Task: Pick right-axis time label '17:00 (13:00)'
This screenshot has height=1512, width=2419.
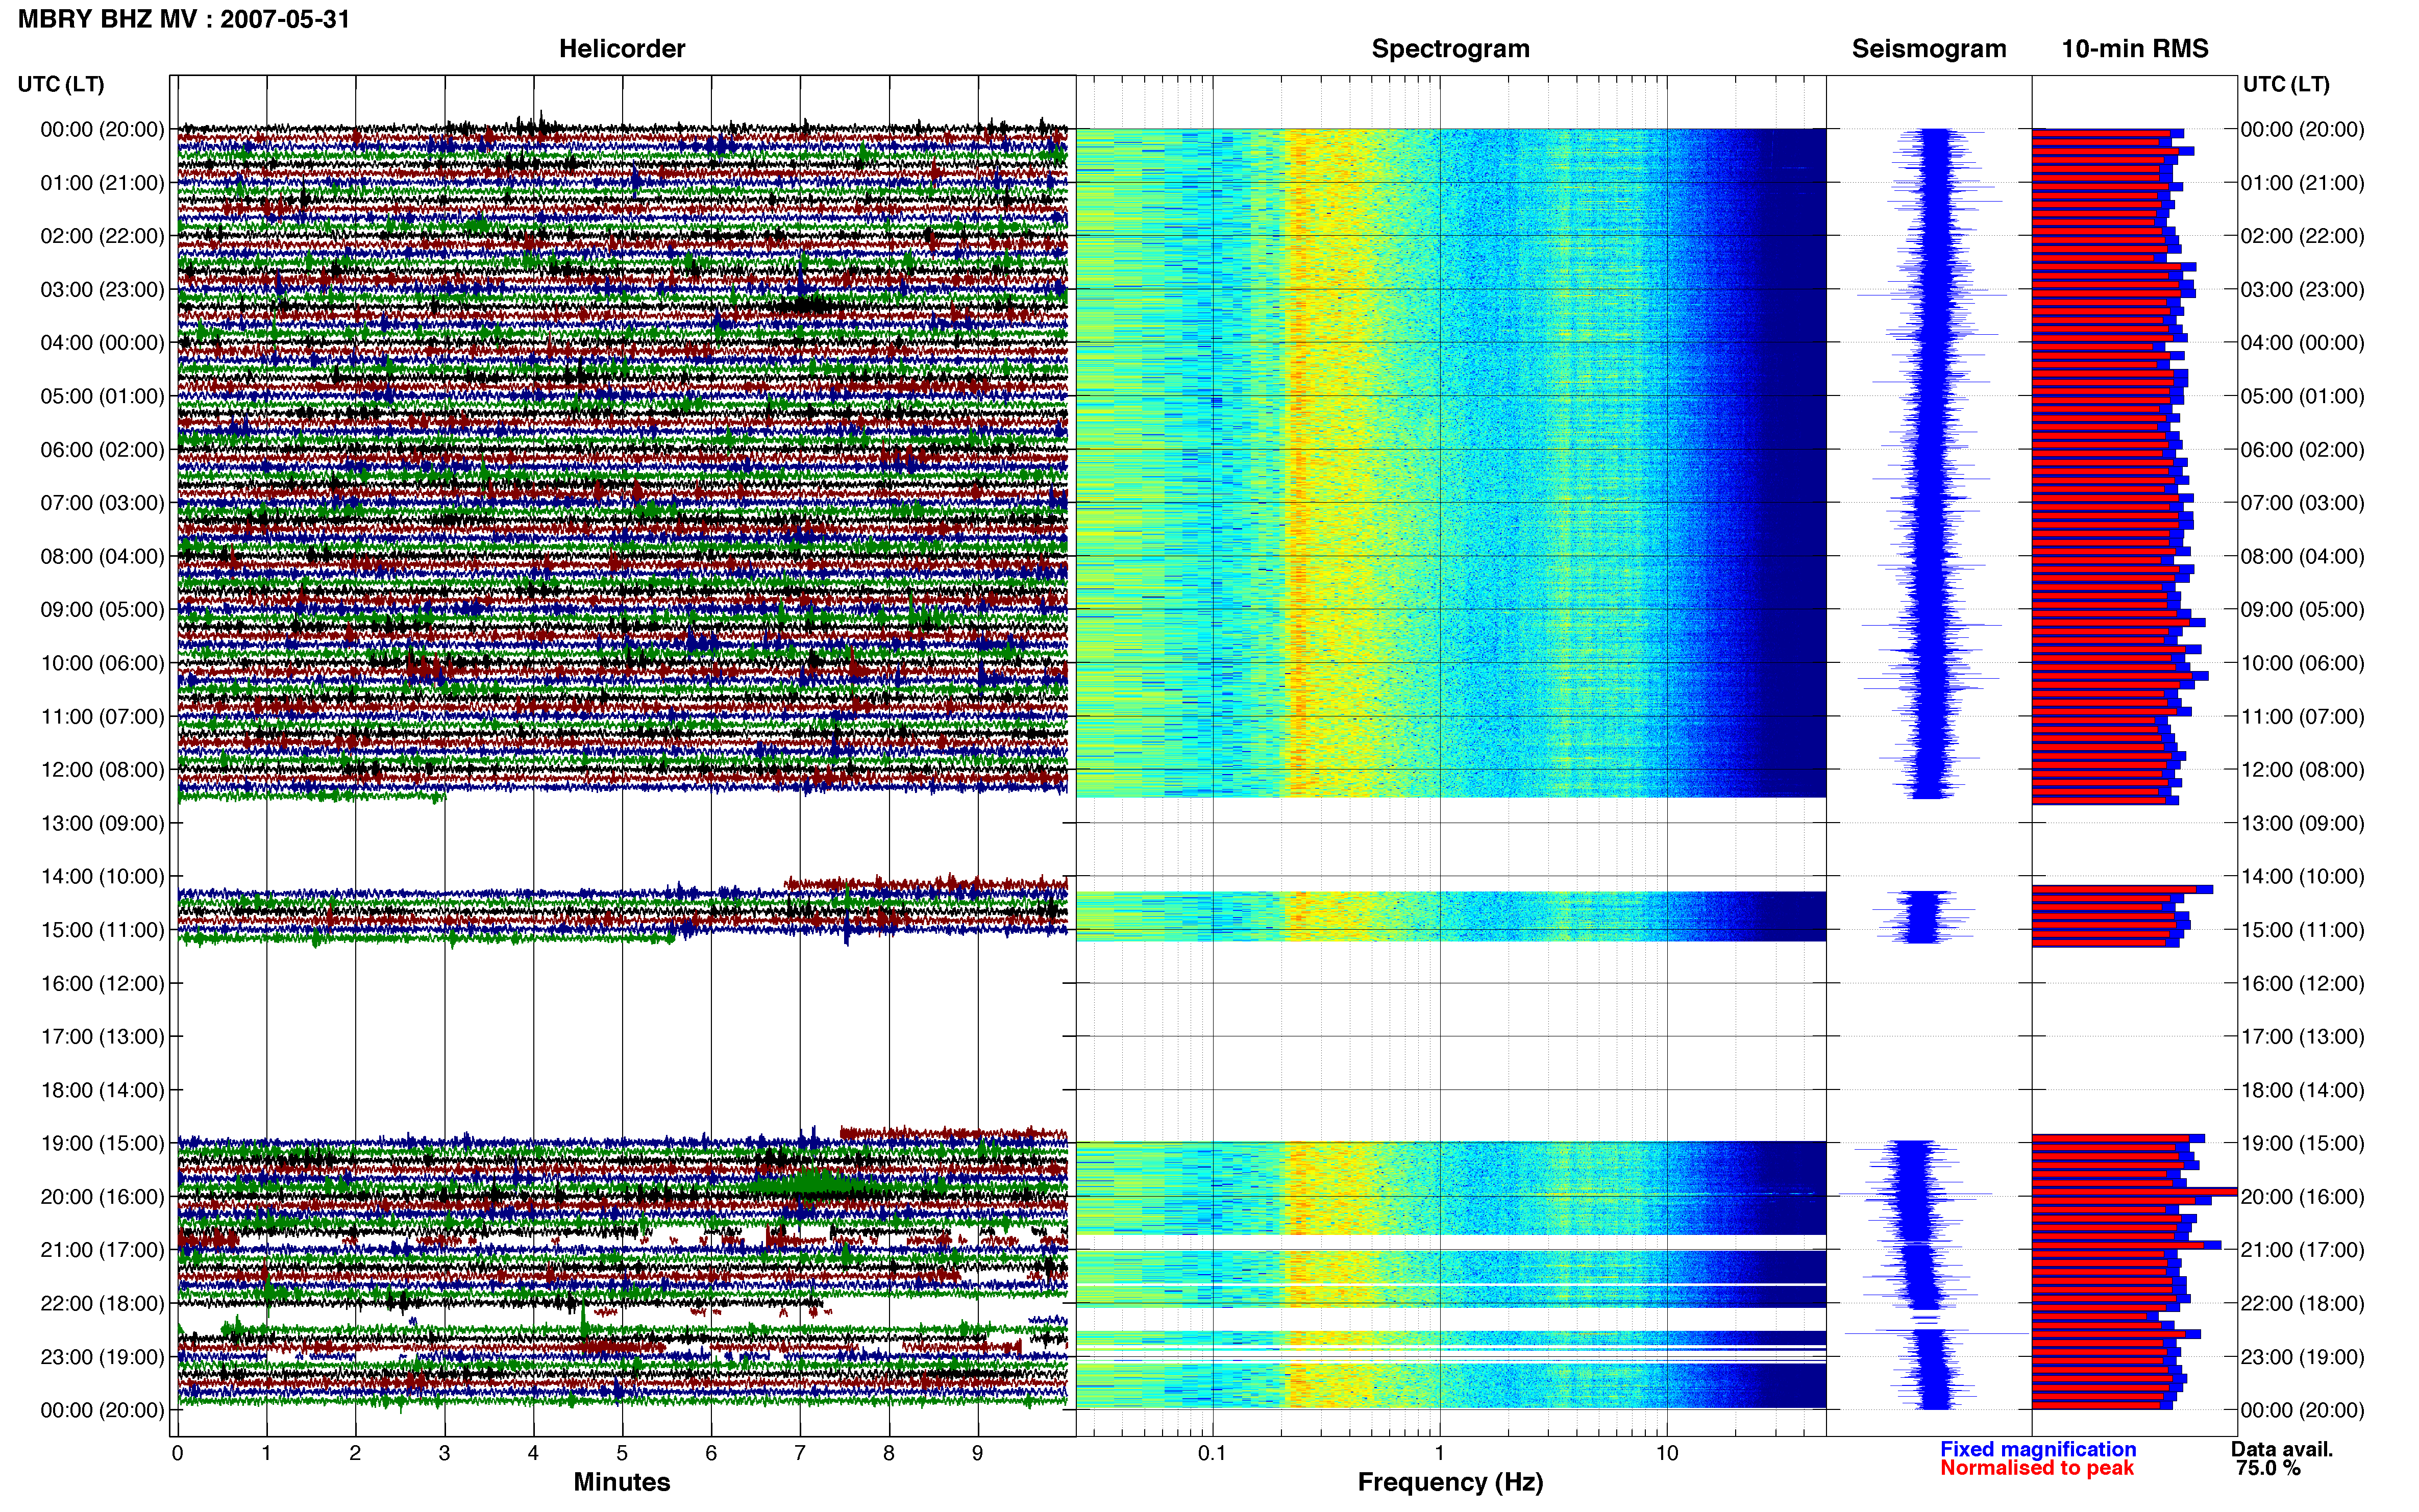Action: pyautogui.click(x=2303, y=1037)
